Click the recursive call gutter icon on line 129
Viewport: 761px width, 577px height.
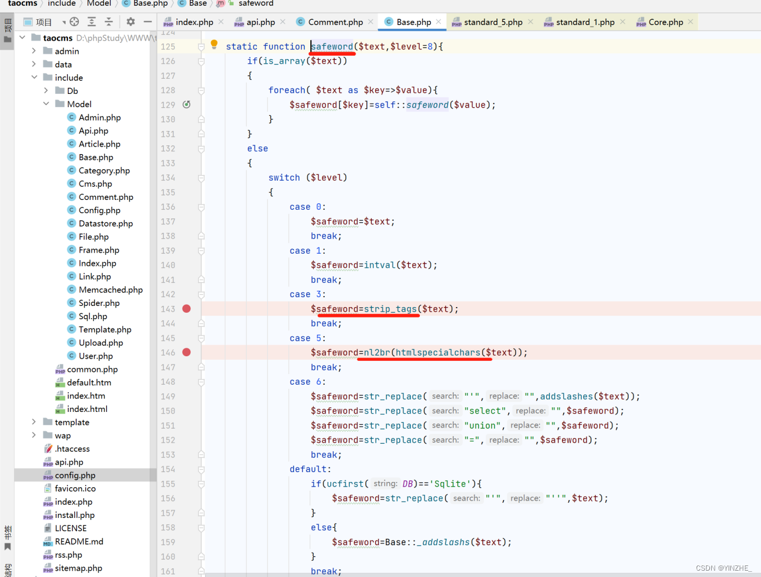186,104
